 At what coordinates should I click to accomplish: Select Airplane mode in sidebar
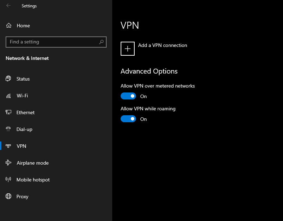[x=33, y=163]
